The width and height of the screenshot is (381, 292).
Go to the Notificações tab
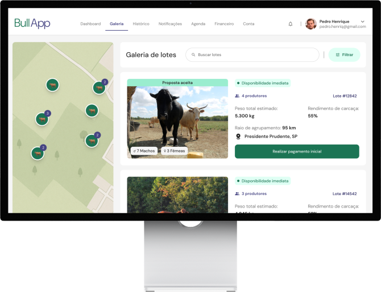point(170,24)
